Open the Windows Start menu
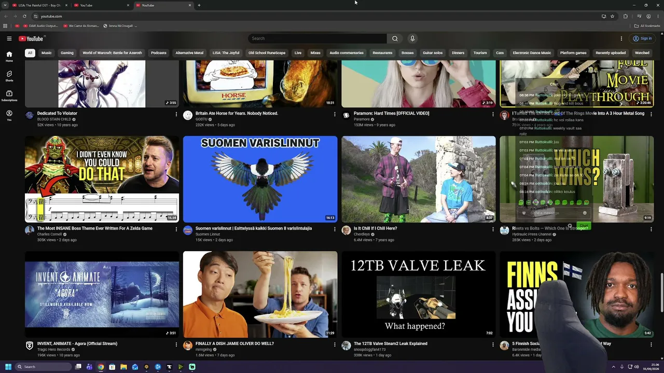The image size is (664, 373). (x=8, y=367)
